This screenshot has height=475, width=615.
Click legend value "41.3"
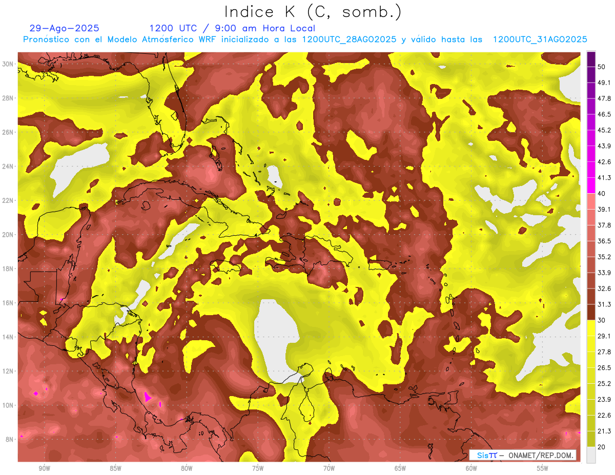click(604, 178)
